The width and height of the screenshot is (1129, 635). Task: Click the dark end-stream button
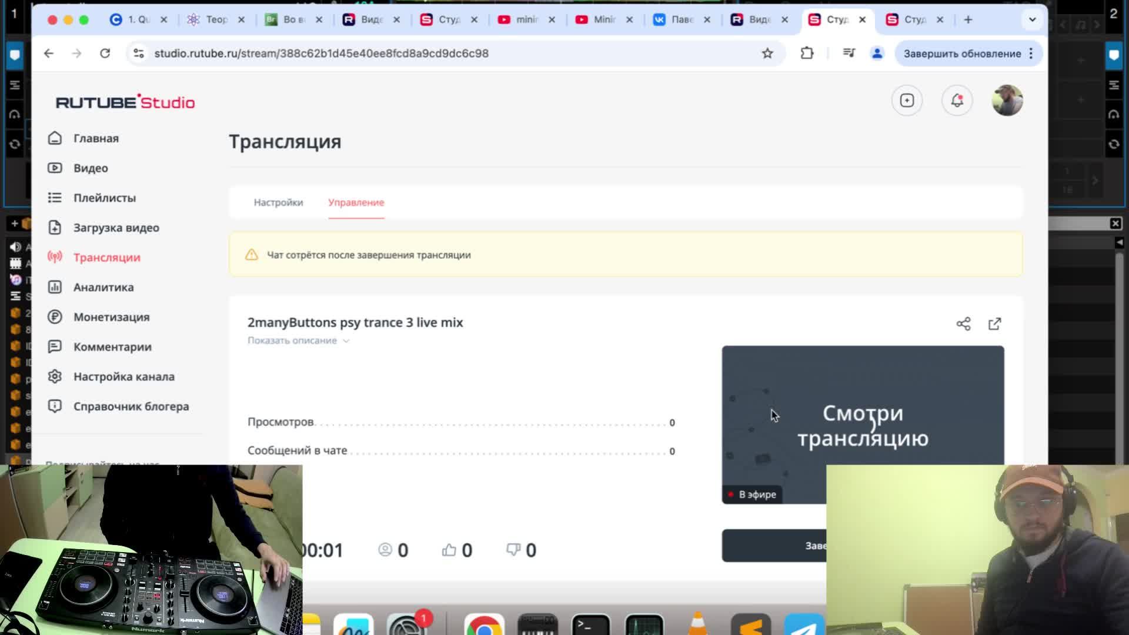[774, 546]
